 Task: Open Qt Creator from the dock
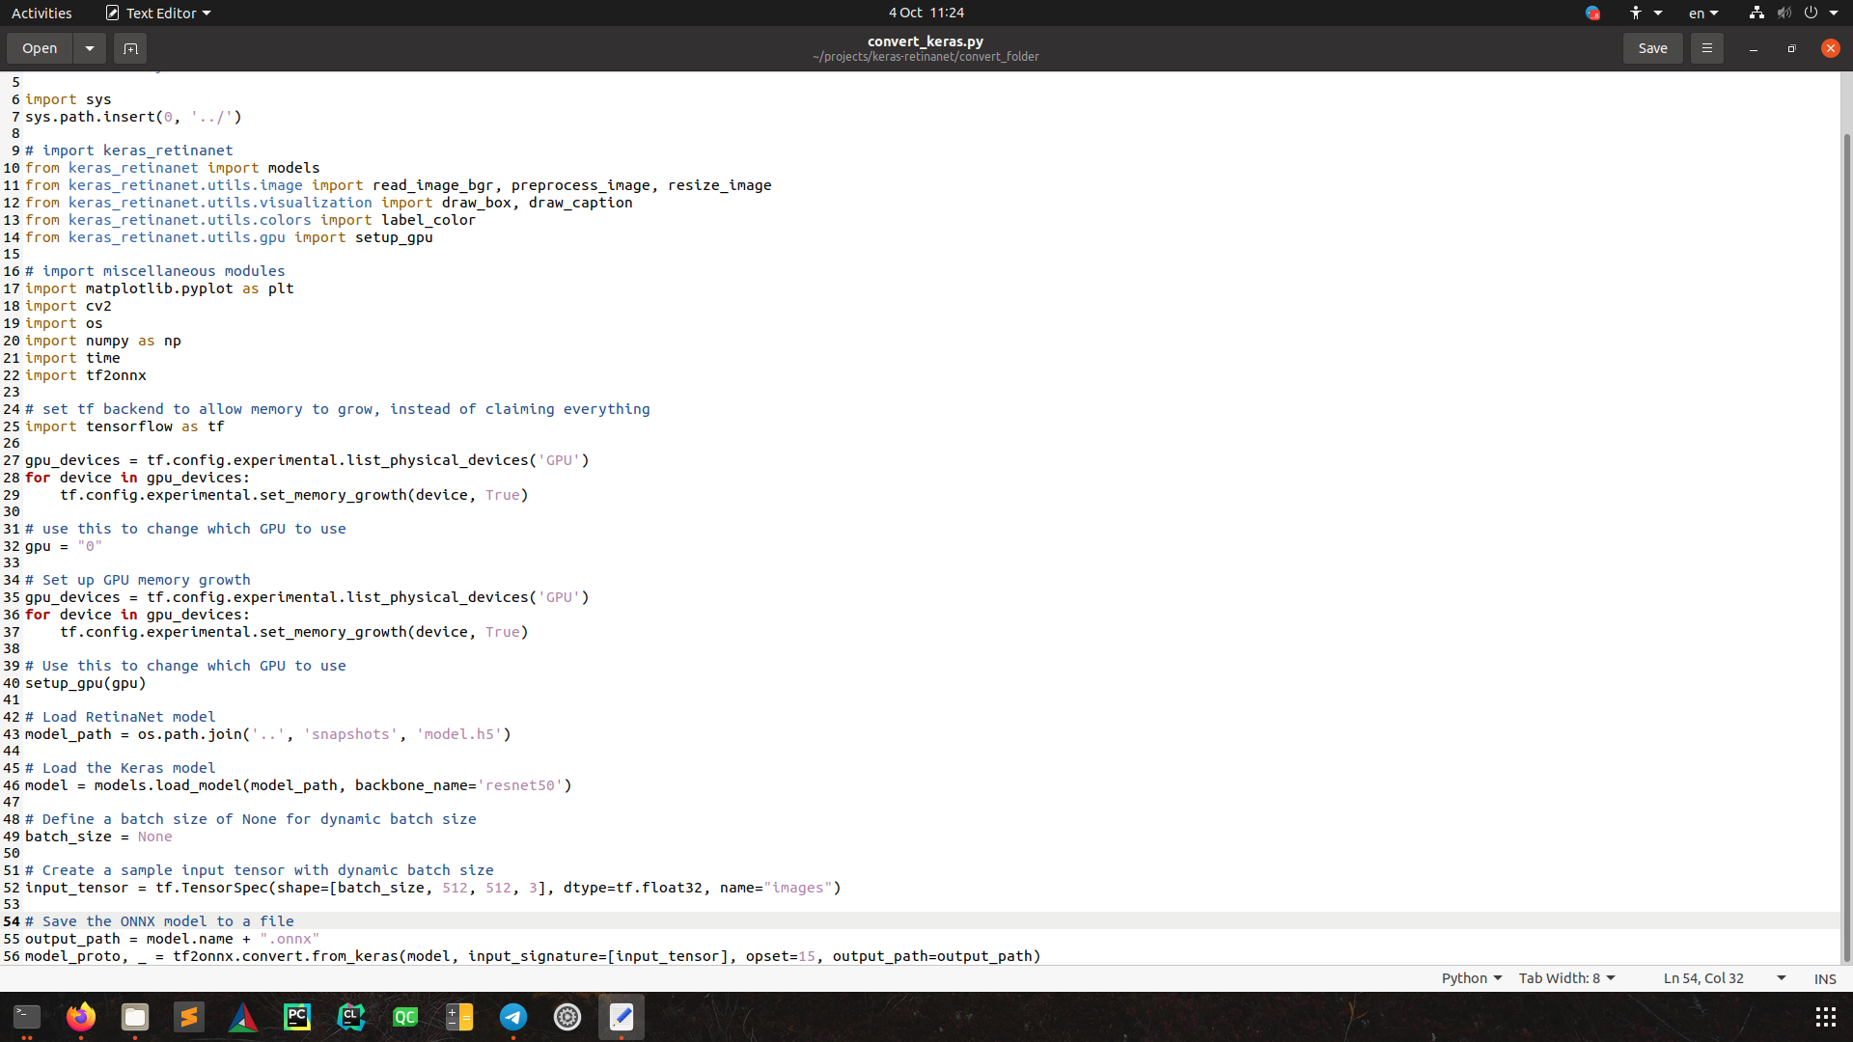pyautogui.click(x=405, y=1017)
